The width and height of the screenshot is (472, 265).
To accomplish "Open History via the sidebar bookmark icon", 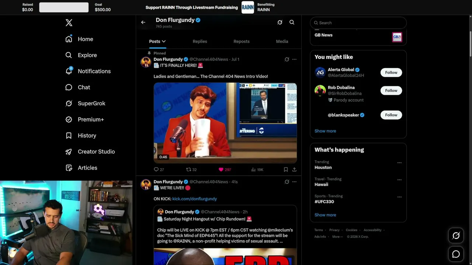I will 69,135.
